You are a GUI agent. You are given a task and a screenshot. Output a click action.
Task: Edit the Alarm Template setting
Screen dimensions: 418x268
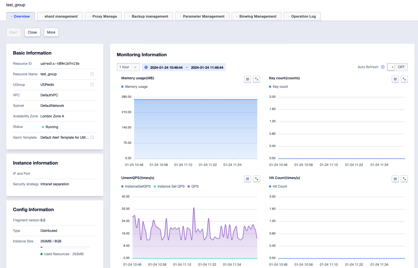pos(92,137)
